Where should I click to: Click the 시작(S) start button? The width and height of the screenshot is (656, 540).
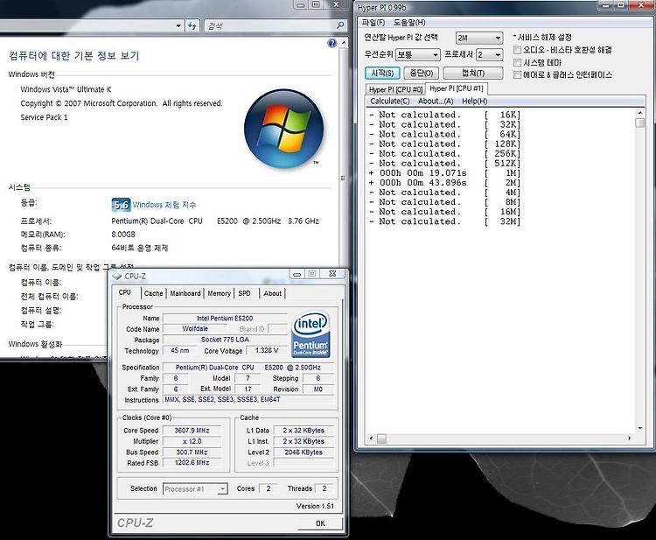point(382,73)
